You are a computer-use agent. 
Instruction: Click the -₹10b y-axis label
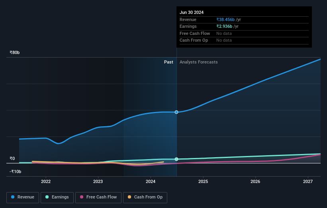click(x=15, y=171)
